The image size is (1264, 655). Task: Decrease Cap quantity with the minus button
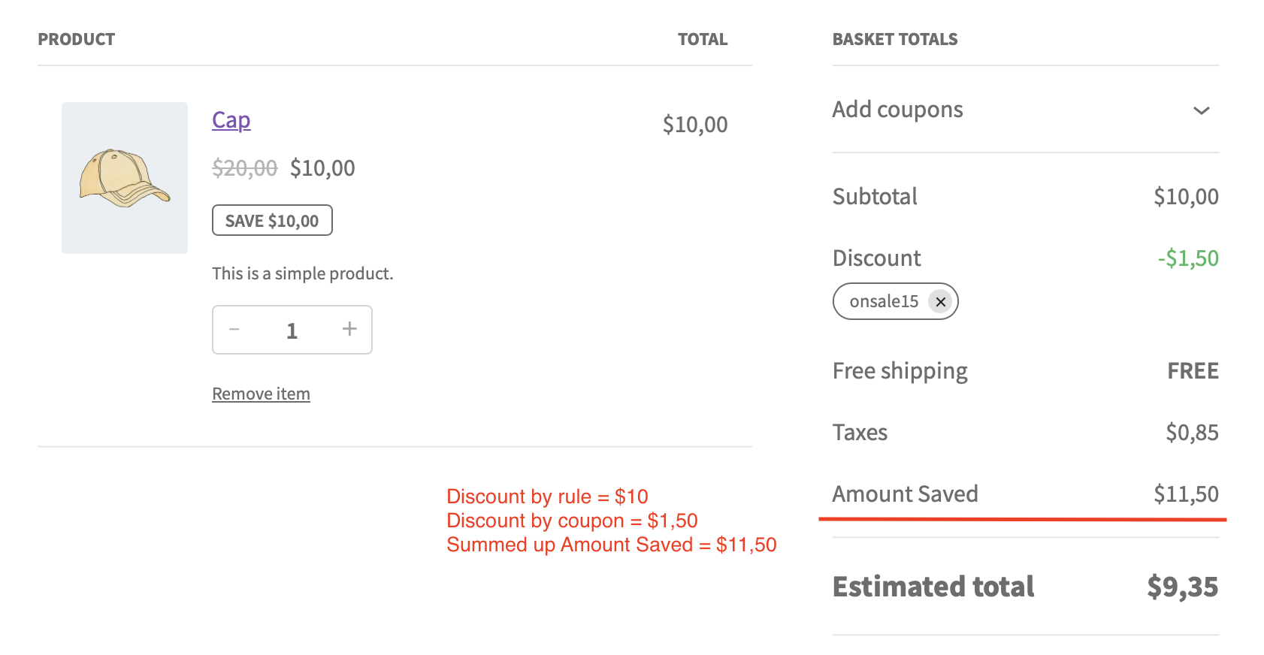(x=234, y=330)
